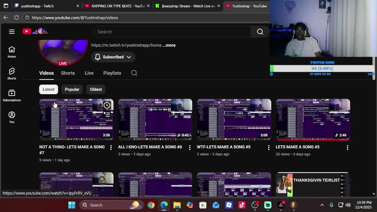Switch to the Shorts channel tab
This screenshot has height=212, width=377.
[68, 73]
